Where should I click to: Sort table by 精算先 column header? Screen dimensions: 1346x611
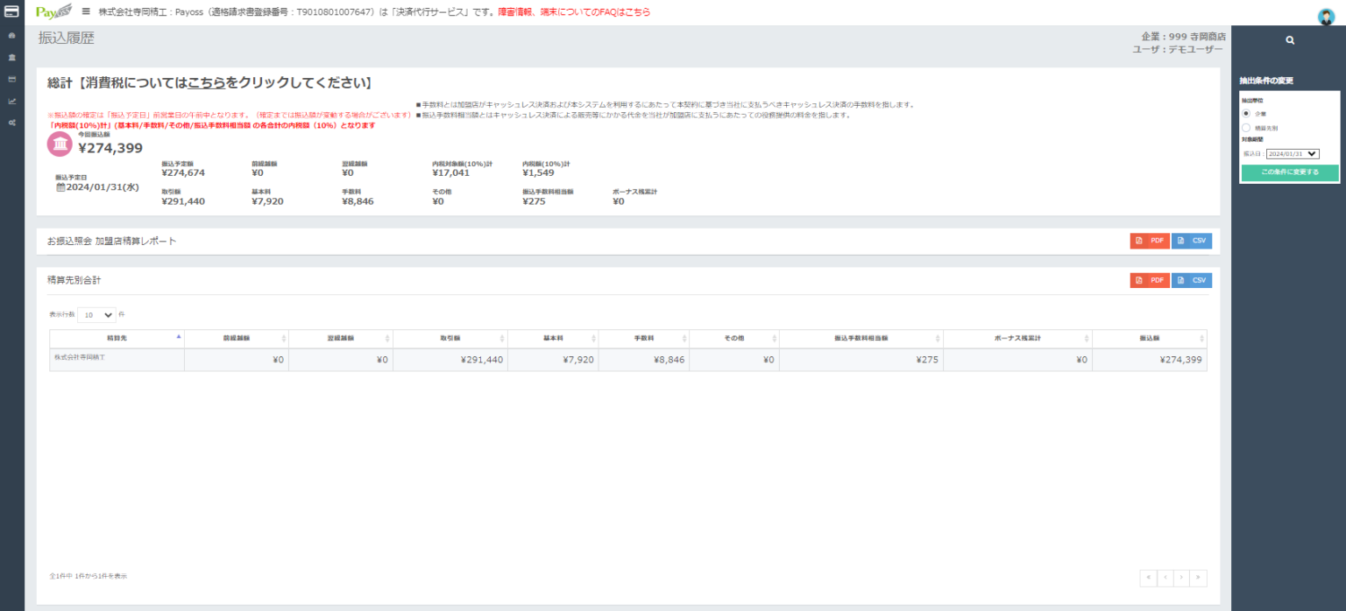(x=117, y=338)
